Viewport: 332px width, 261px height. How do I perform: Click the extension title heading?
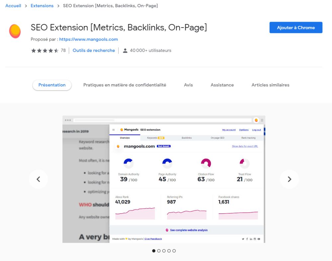pos(119,27)
